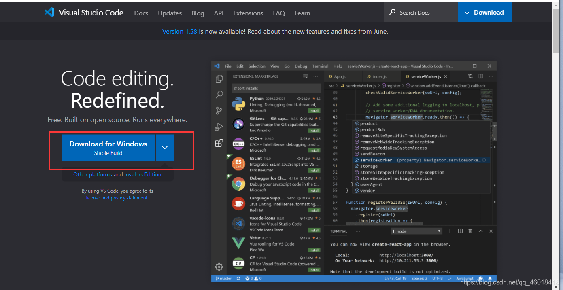Open the Manage gear icon in the activity bar

click(219, 267)
